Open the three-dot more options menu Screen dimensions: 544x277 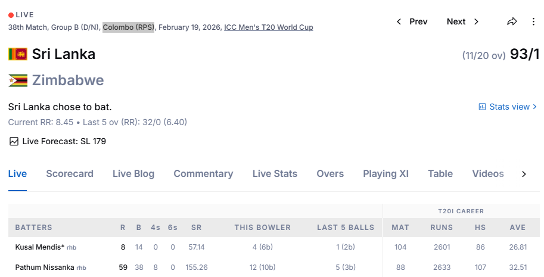tap(533, 21)
